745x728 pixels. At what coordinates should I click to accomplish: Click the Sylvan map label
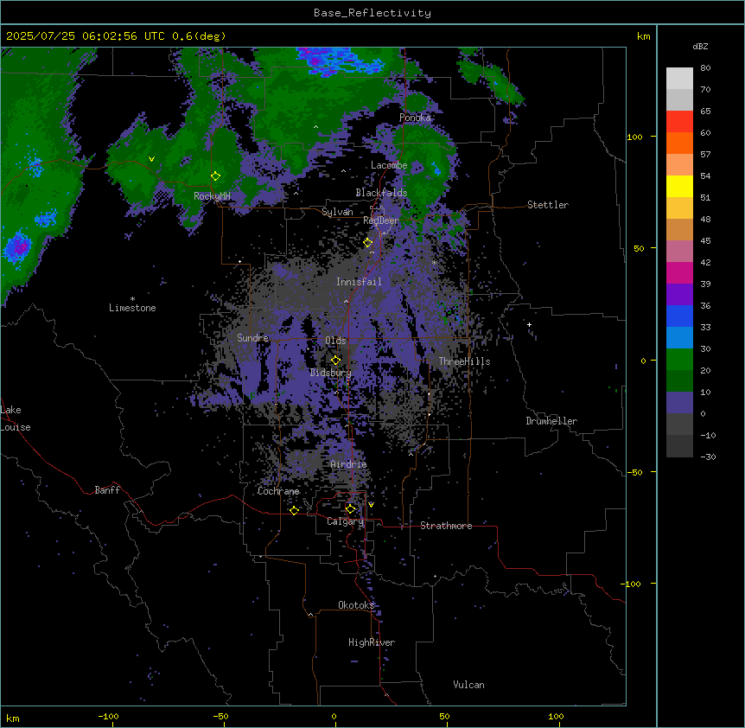click(x=337, y=212)
